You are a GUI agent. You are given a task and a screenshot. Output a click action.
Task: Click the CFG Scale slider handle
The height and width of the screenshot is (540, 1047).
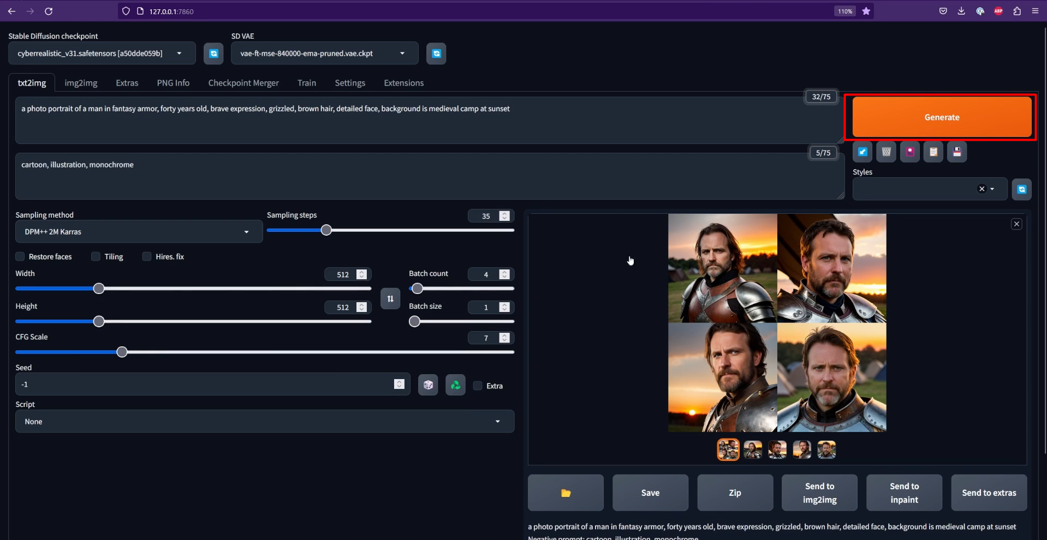(x=122, y=352)
